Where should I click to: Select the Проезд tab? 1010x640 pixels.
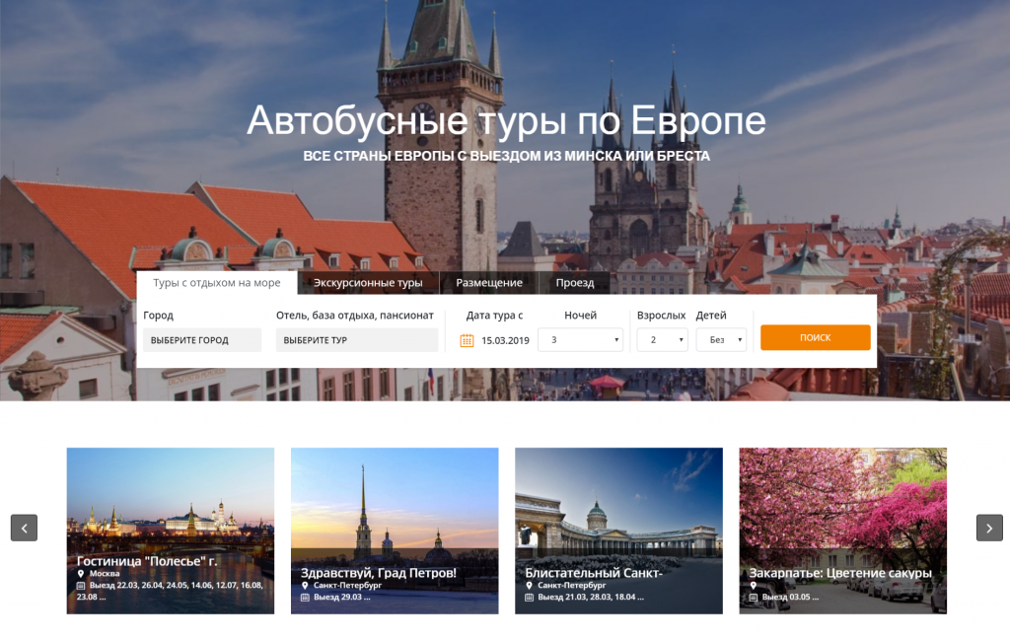click(x=575, y=283)
